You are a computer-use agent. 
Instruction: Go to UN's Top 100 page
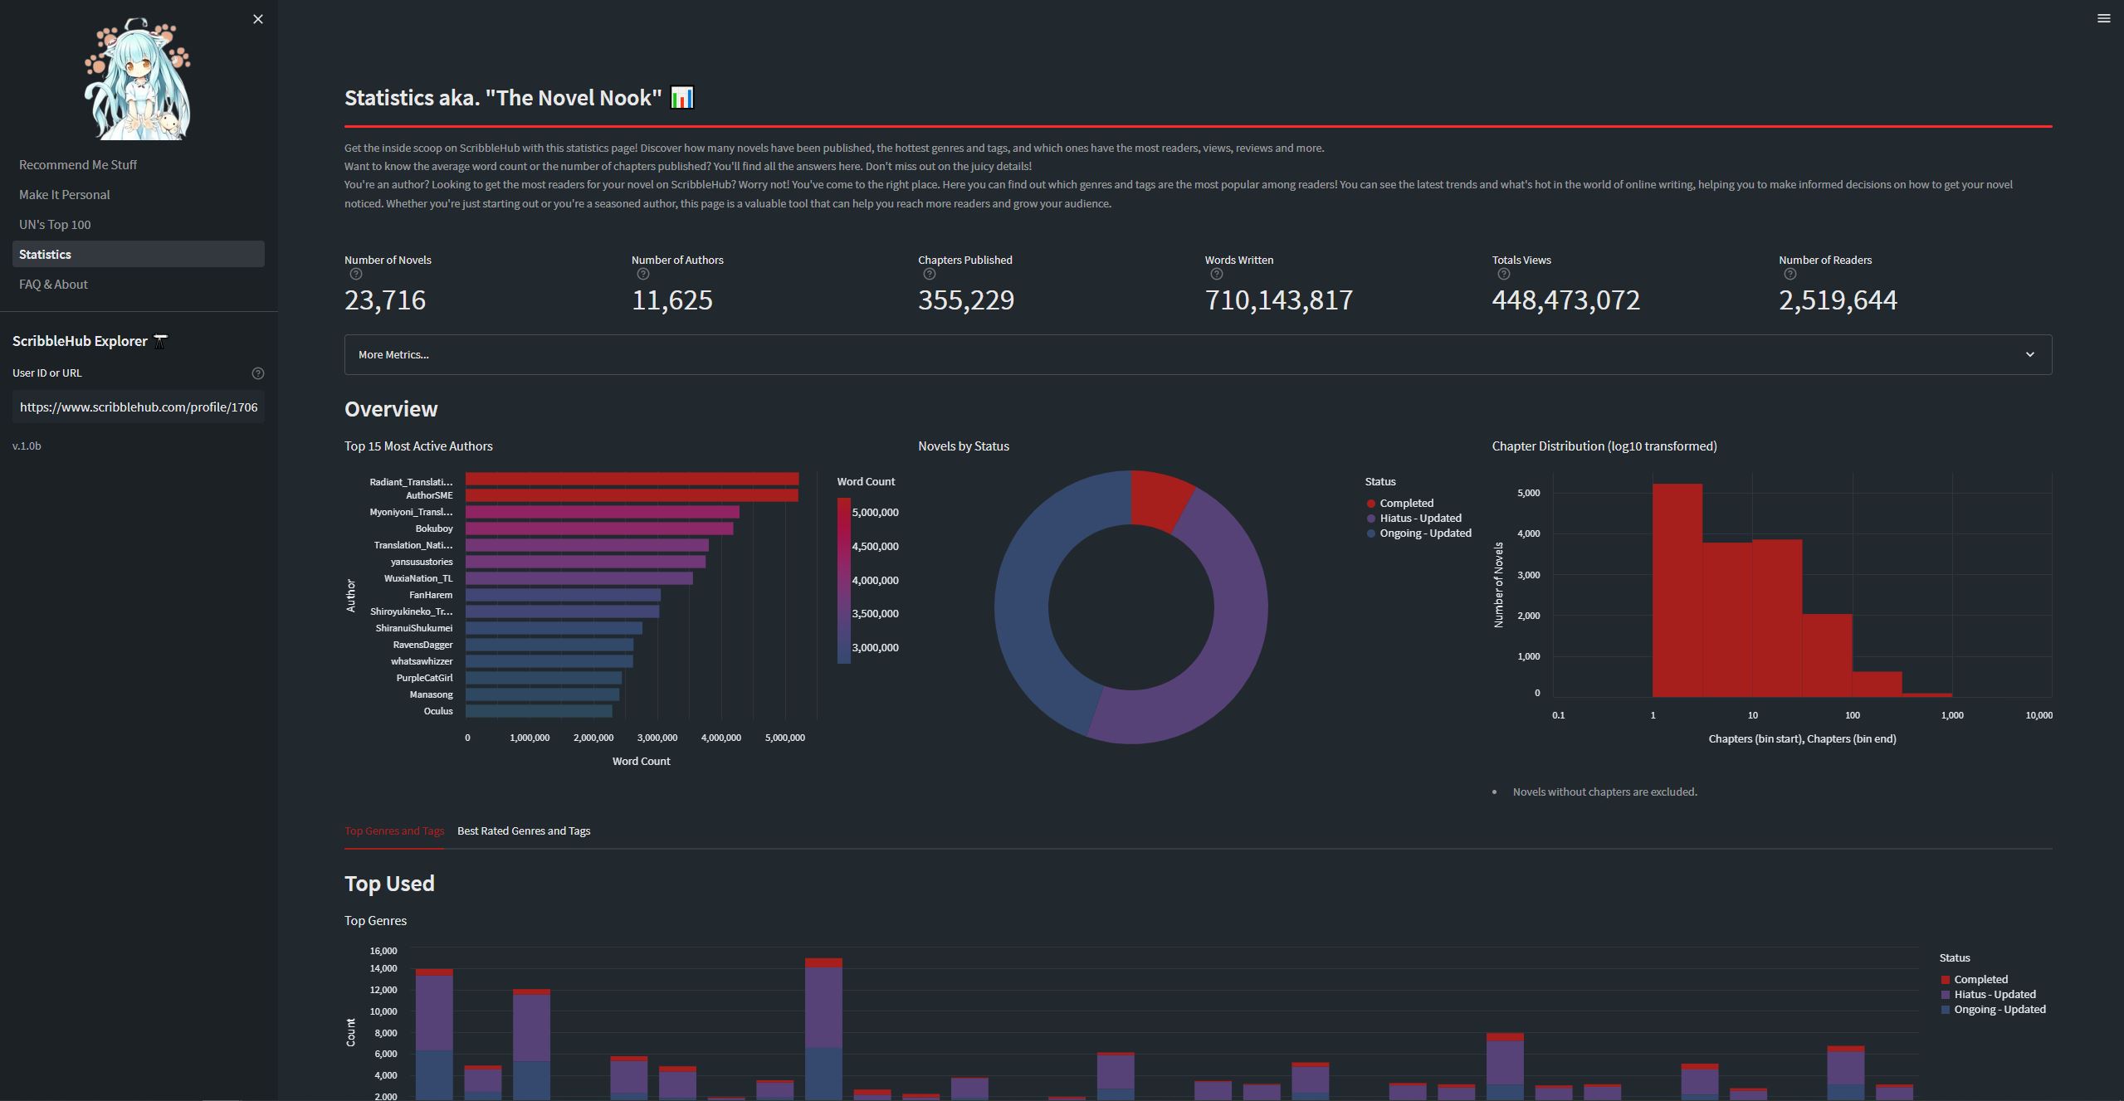[55, 225]
